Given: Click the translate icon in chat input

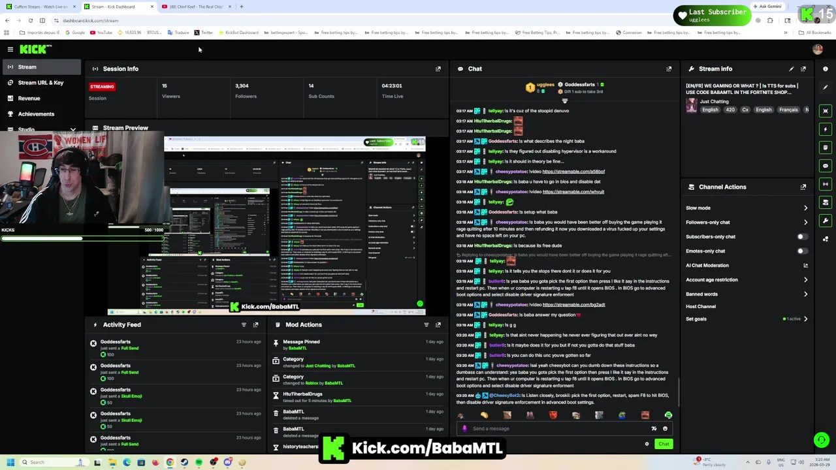Looking at the screenshot, I should (x=654, y=429).
